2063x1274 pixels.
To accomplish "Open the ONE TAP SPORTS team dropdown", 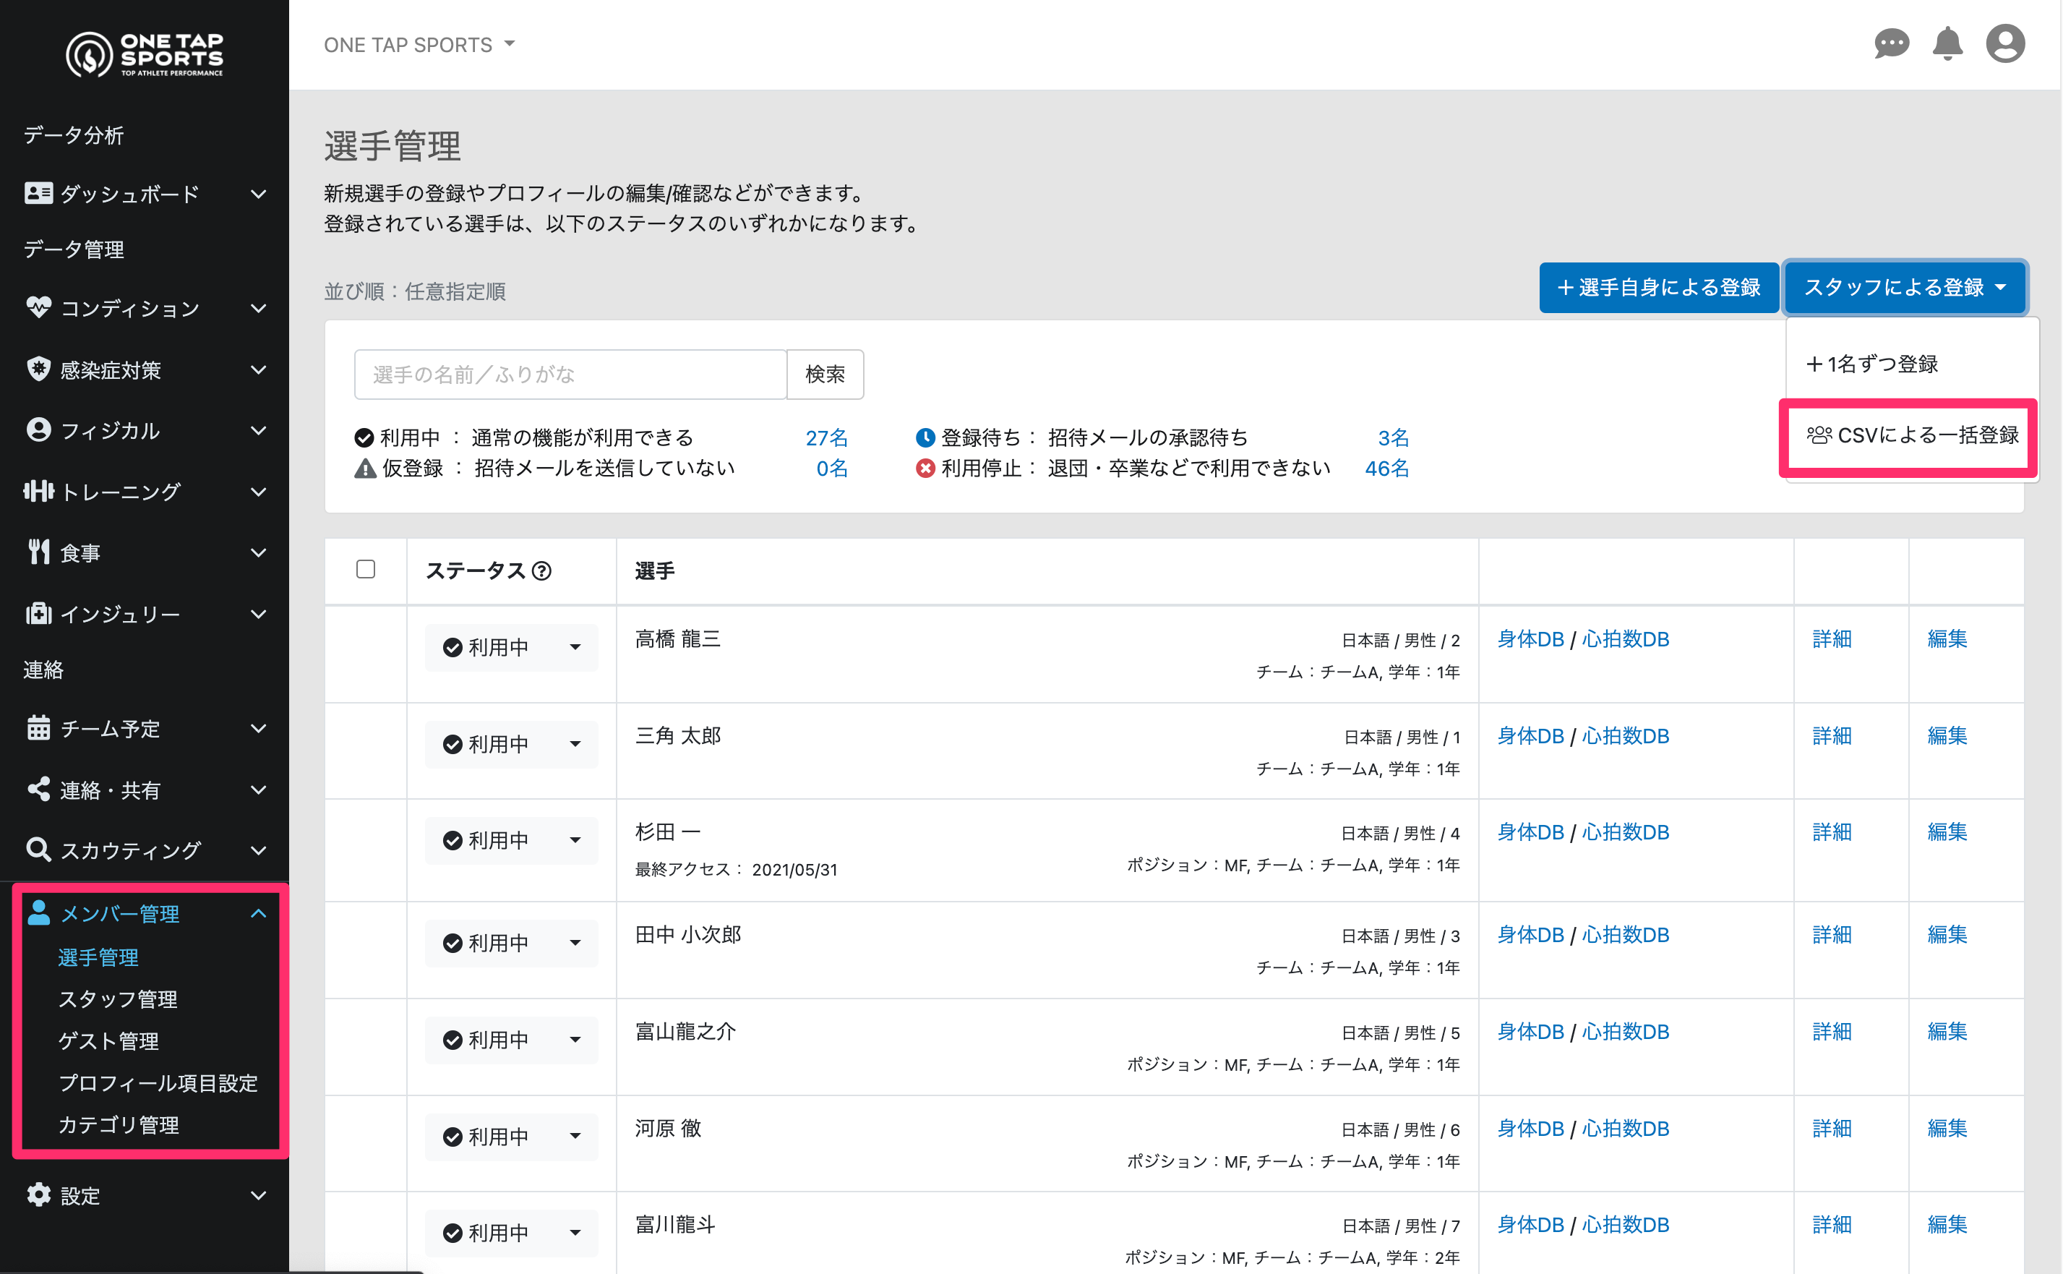I will click(419, 45).
